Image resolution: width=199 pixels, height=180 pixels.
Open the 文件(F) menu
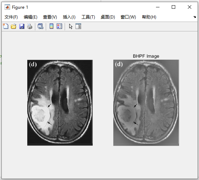(11, 17)
